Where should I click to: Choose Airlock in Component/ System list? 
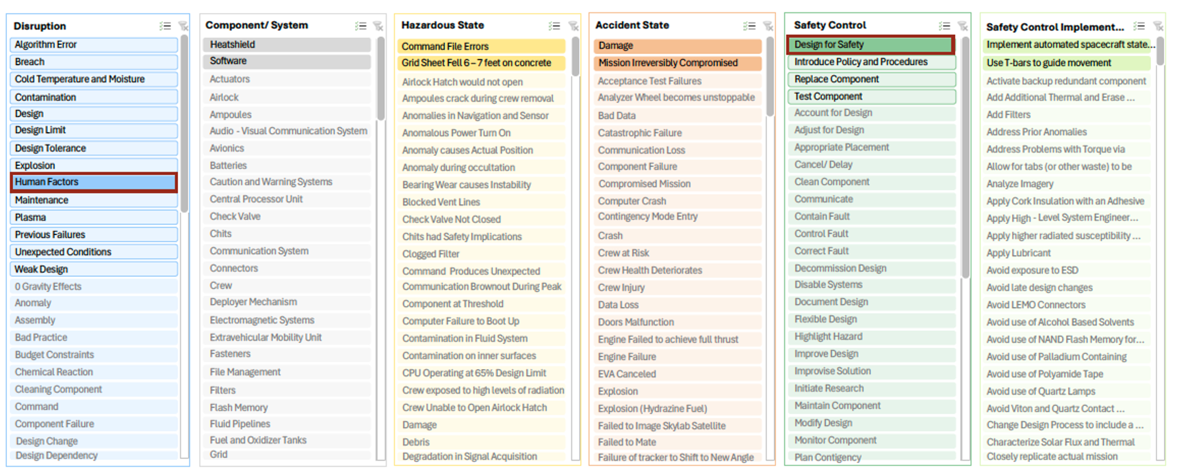point(287,97)
